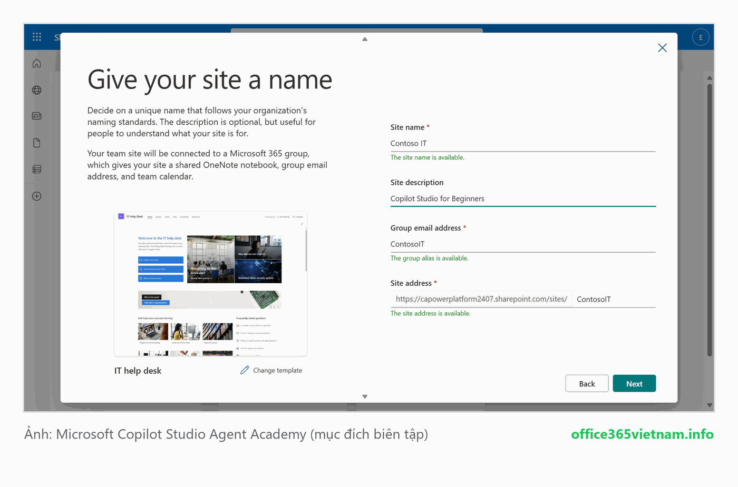This screenshot has height=487, width=738.
Task: Go to Home icon in sidebar
Action: point(36,63)
